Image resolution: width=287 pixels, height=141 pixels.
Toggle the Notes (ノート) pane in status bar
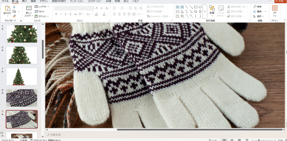(x=213, y=140)
